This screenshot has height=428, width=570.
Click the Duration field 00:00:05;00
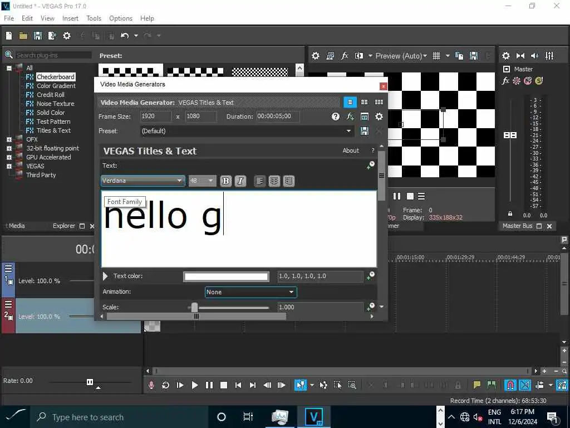pos(278,116)
